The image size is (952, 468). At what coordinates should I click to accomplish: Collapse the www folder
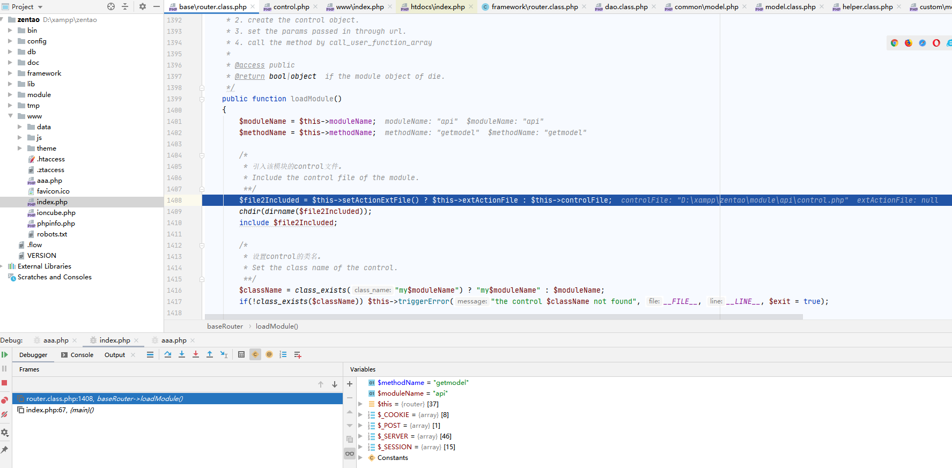tap(10, 116)
